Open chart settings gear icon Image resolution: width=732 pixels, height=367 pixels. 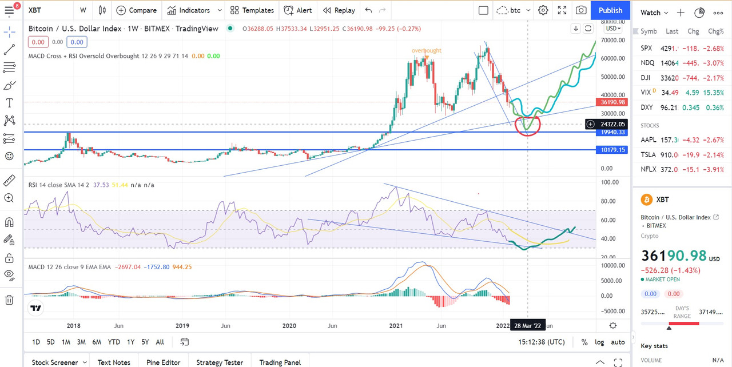coord(543,10)
